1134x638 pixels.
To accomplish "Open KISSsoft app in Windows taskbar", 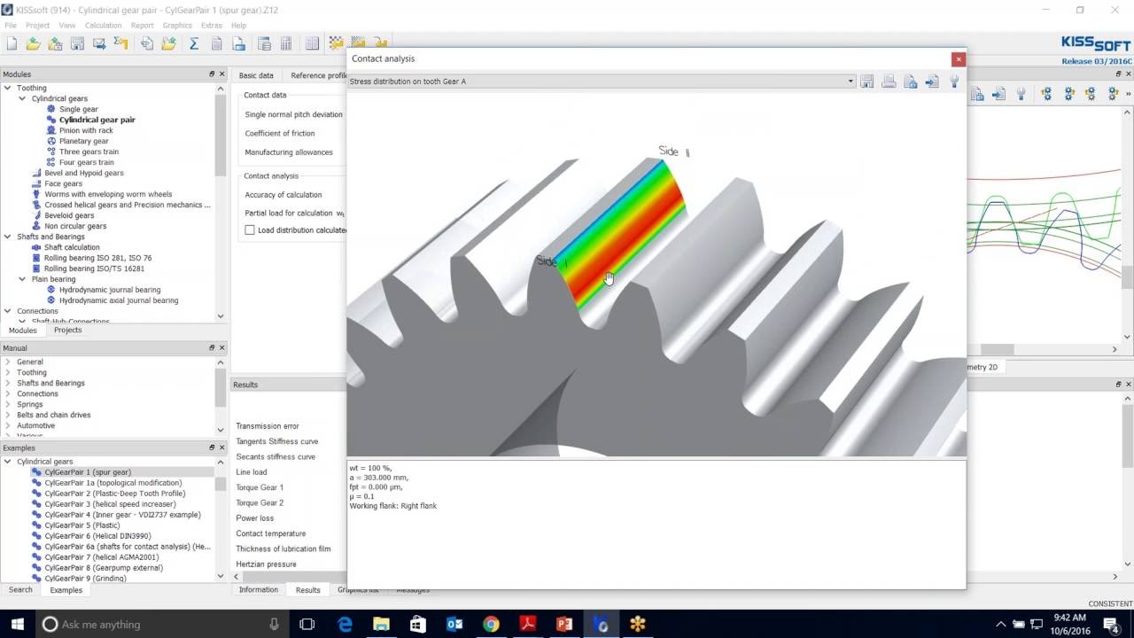I will click(602, 624).
